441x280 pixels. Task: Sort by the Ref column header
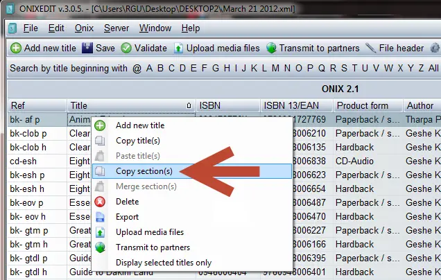[37, 106]
